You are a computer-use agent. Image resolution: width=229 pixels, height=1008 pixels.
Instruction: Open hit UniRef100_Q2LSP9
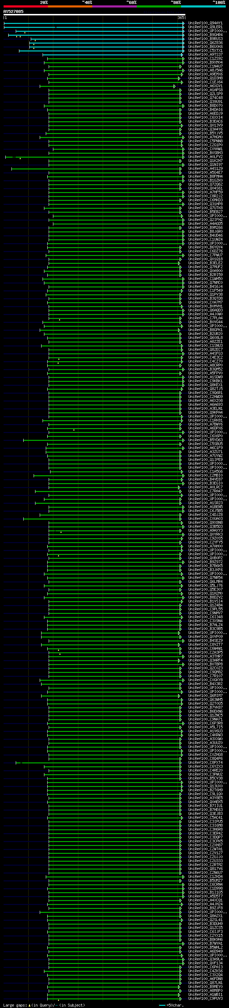205,94
